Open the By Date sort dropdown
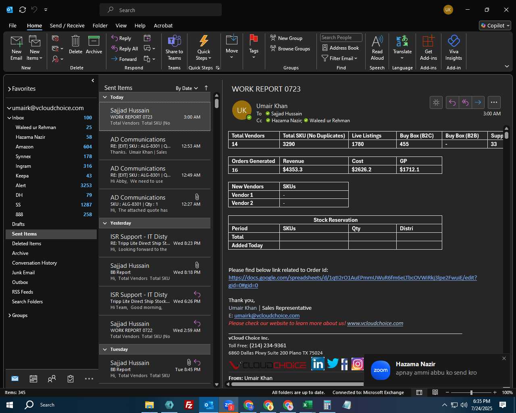 pyautogui.click(x=187, y=88)
